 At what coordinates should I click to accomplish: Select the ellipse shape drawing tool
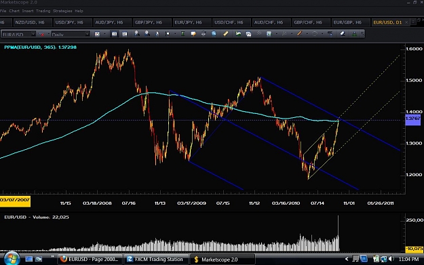tap(315, 33)
